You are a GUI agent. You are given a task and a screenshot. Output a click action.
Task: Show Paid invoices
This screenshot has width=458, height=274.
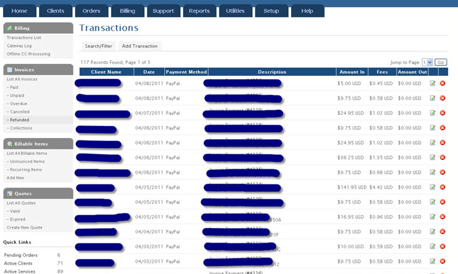click(x=13, y=87)
